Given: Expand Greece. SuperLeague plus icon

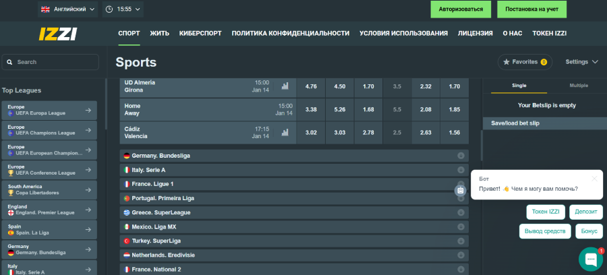Looking at the screenshot, I should point(461,212).
